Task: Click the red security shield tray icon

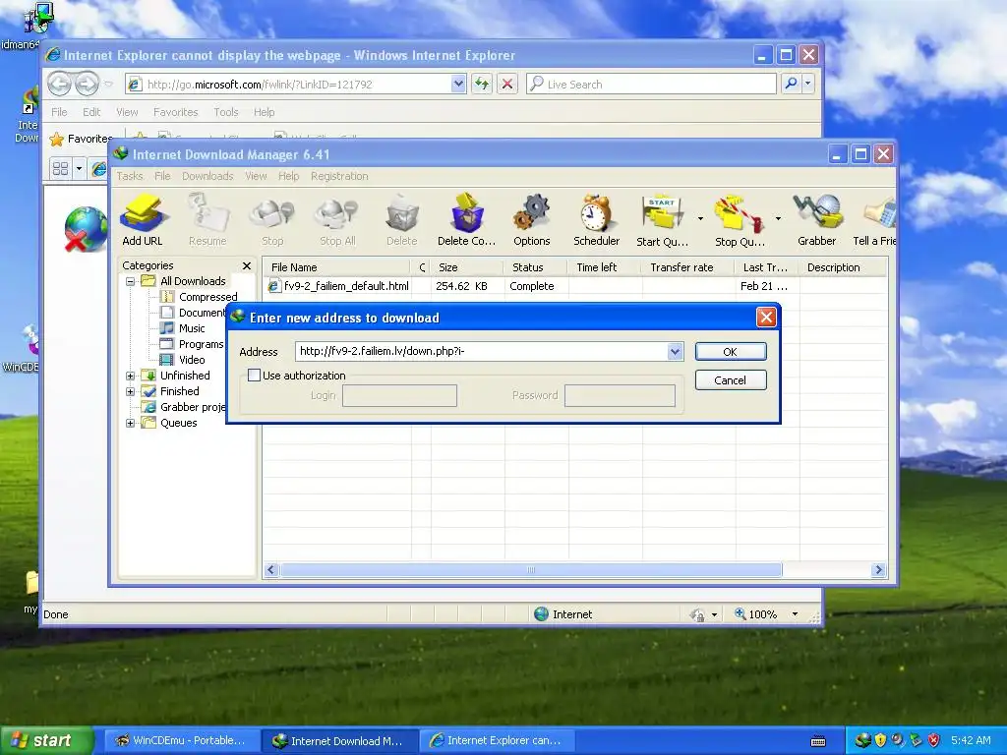Action: [934, 741]
